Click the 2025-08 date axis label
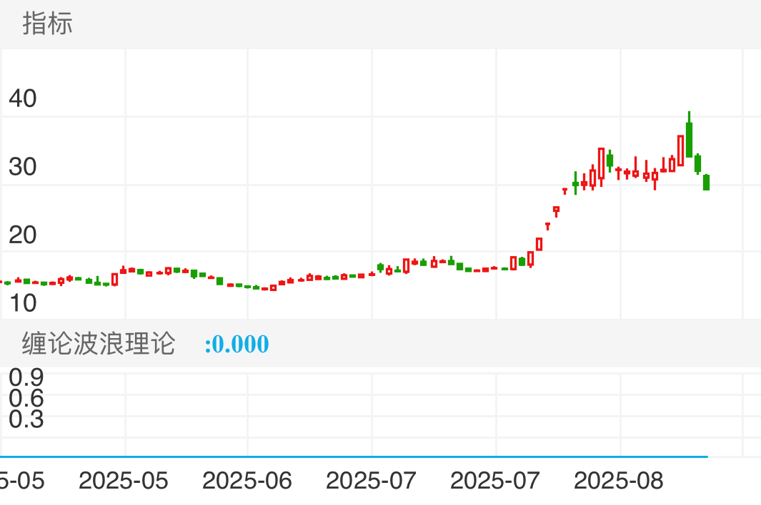The width and height of the screenshot is (761, 505). coord(618,481)
